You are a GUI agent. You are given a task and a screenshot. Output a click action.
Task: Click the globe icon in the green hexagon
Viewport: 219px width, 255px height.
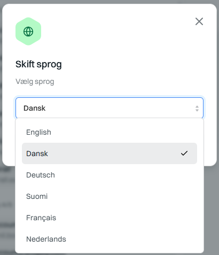[x=28, y=32]
